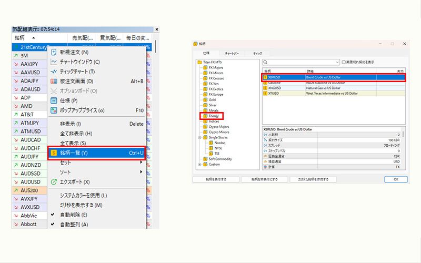Switch to the ティック tab
This screenshot has height=263, width=421.
coord(257,54)
